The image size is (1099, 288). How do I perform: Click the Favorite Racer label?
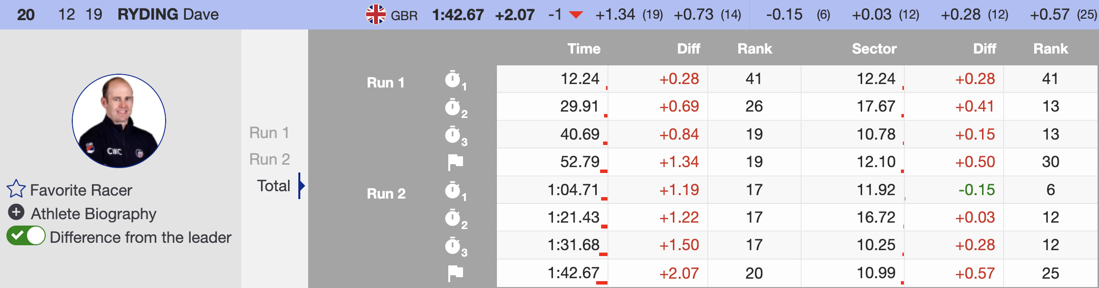81,190
